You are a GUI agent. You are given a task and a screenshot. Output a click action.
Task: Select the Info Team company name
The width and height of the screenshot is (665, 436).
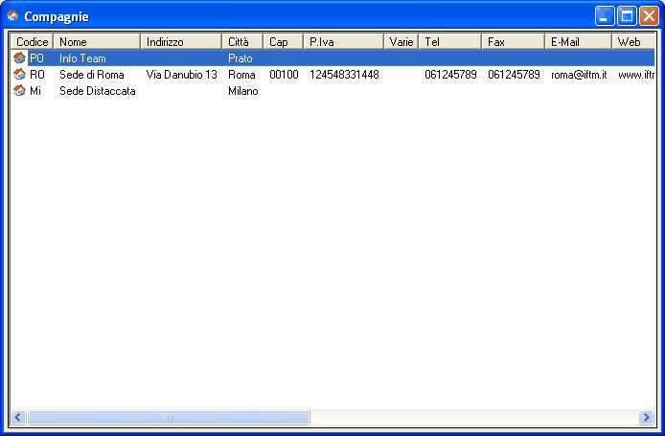point(82,58)
